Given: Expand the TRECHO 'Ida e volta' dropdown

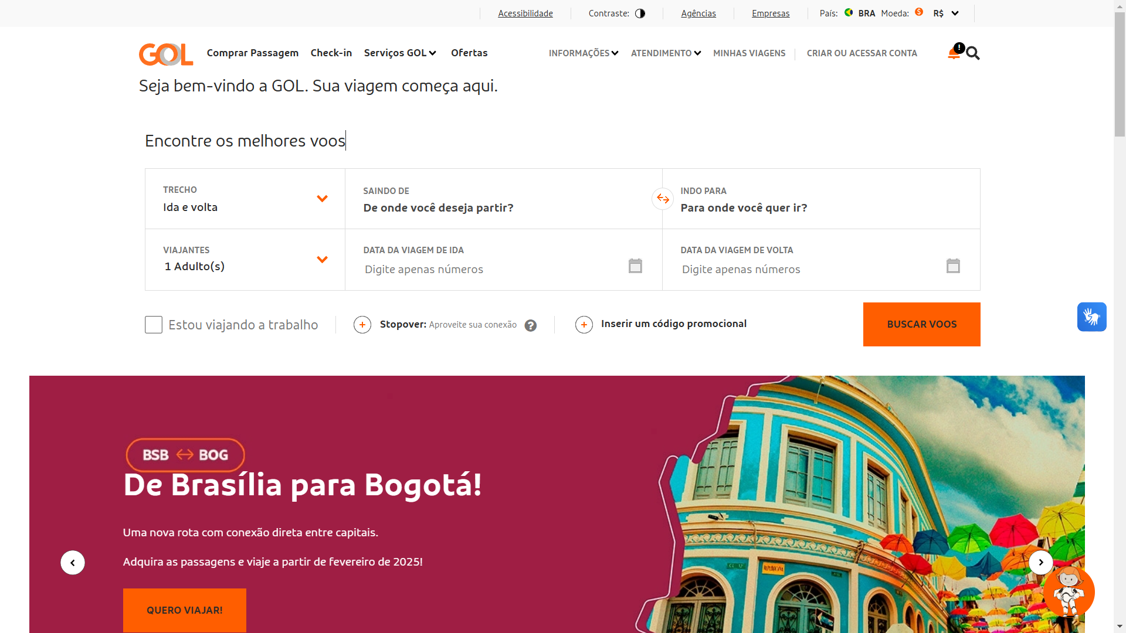Looking at the screenshot, I should tap(245, 199).
